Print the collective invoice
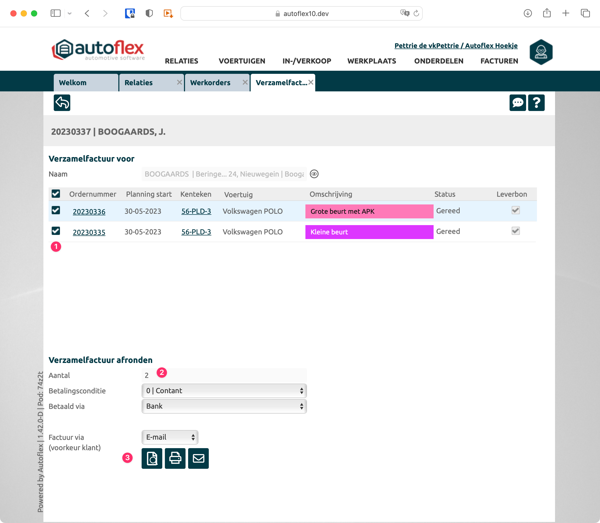The width and height of the screenshot is (600, 523). pos(175,458)
